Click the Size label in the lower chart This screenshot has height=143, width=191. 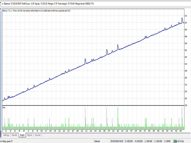coord(4,108)
